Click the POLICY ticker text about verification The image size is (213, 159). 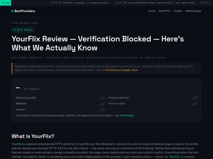(155, 3)
